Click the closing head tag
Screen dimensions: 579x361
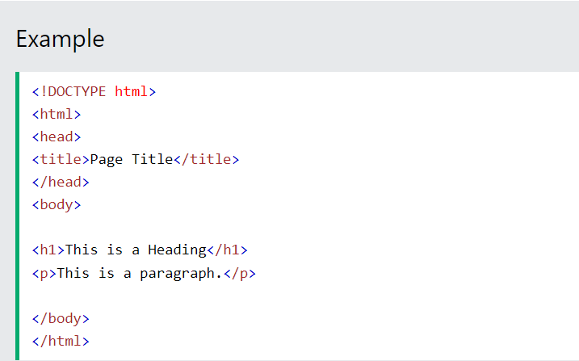(61, 183)
